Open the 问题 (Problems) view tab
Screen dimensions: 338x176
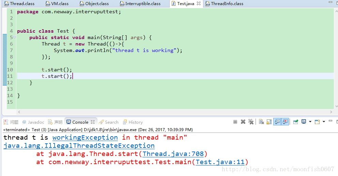(11, 122)
